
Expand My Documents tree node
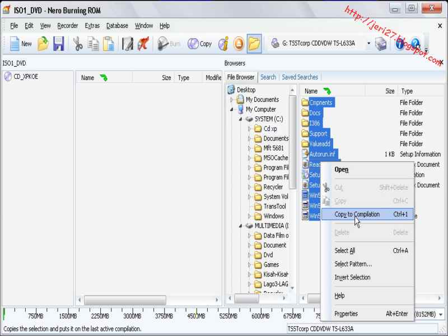(x=232, y=100)
